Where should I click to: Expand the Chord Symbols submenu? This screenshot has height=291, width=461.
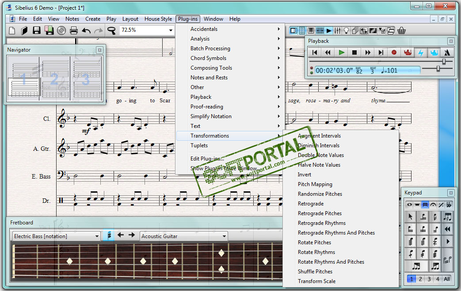point(230,58)
